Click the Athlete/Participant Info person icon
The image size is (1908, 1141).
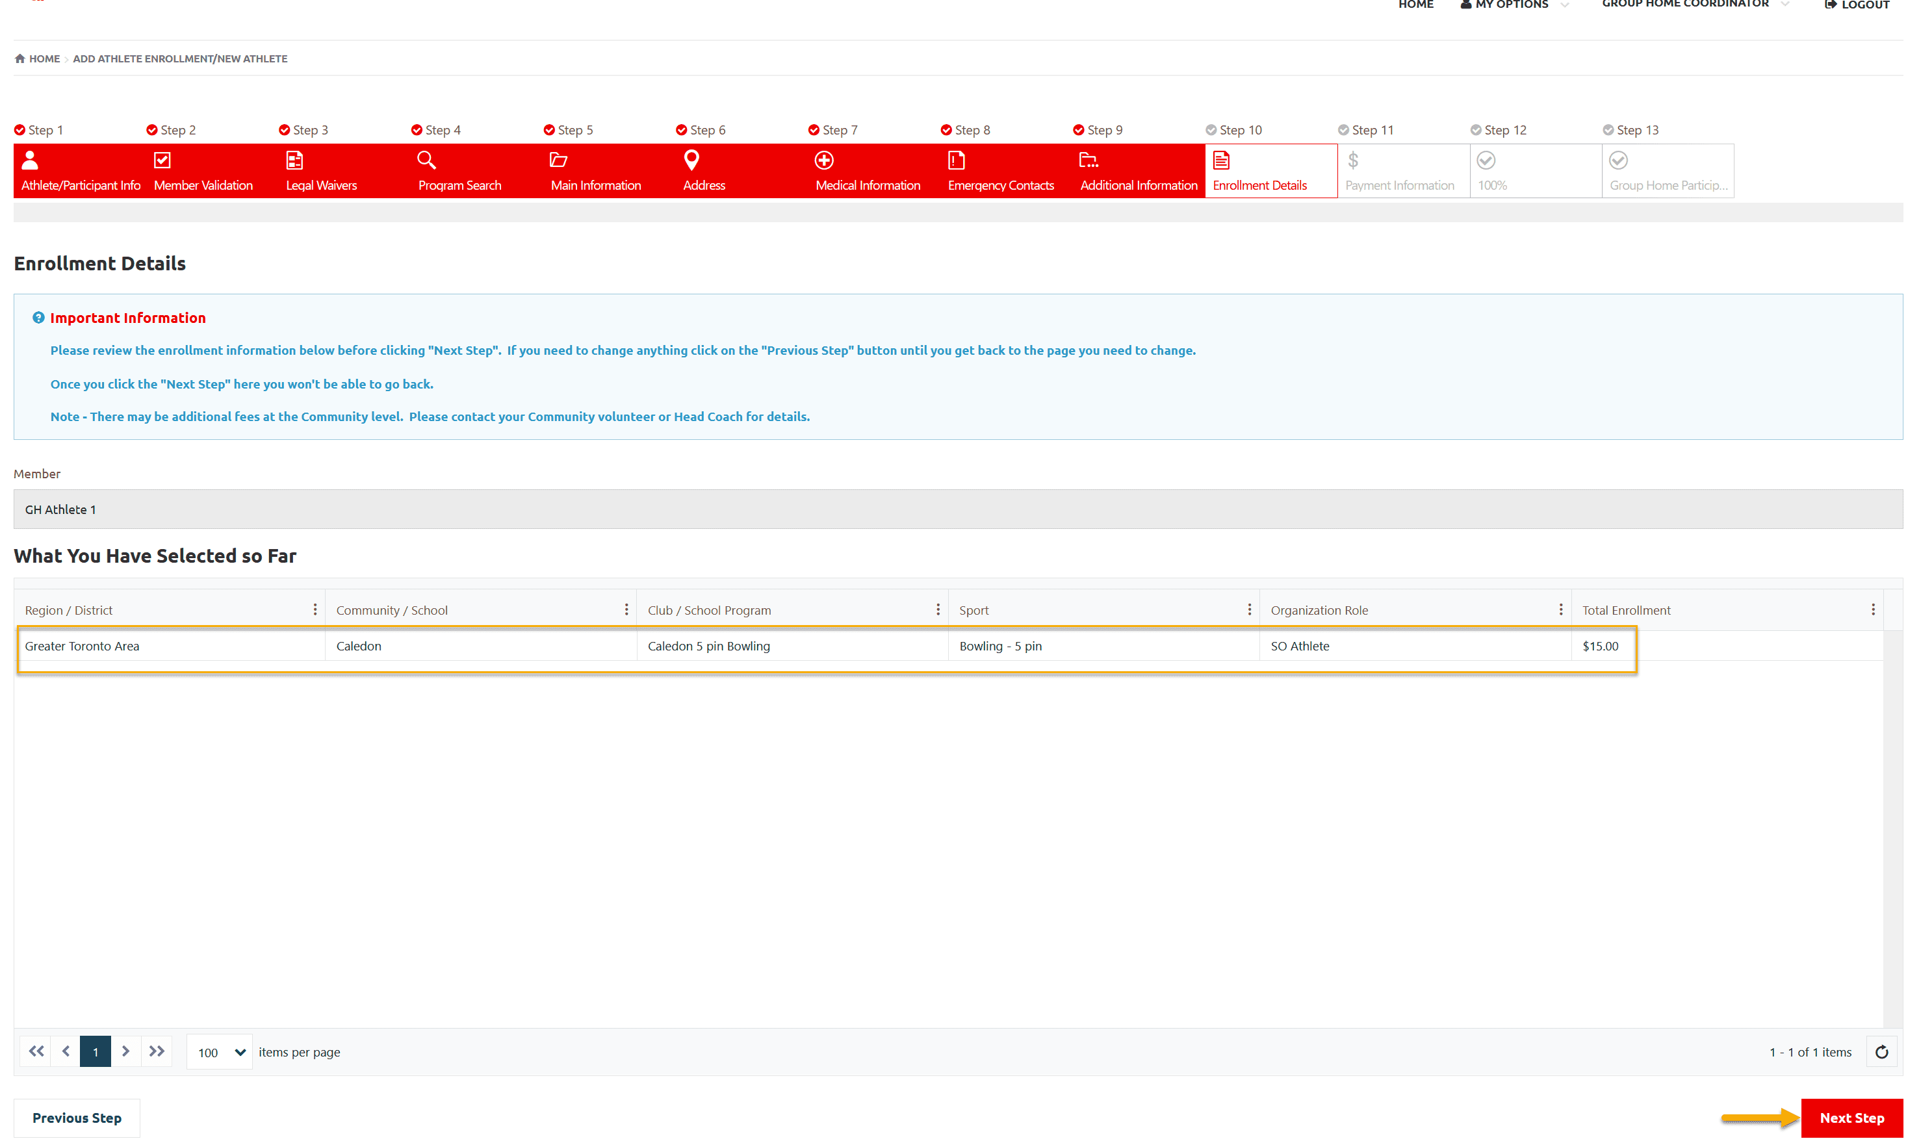30,160
